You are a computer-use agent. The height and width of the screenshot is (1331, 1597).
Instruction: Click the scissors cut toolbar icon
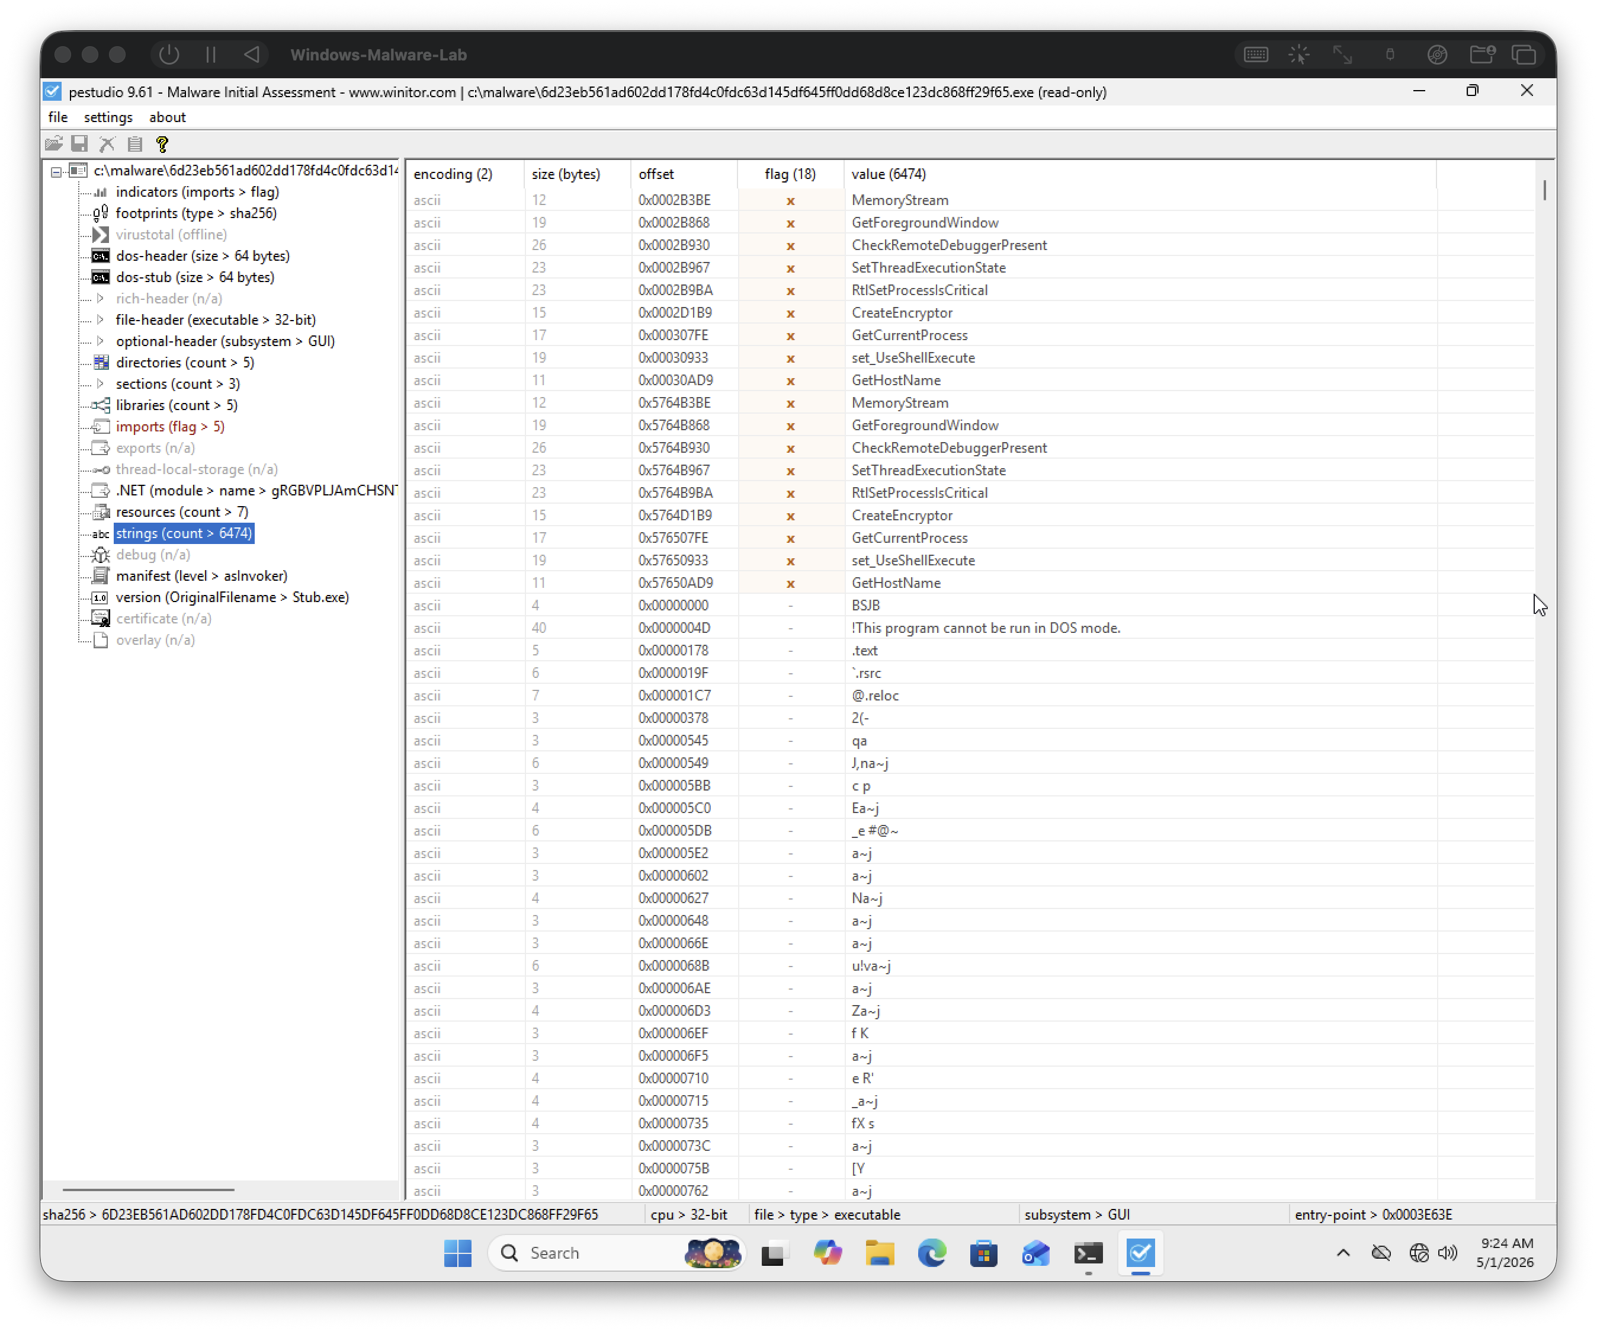107,143
